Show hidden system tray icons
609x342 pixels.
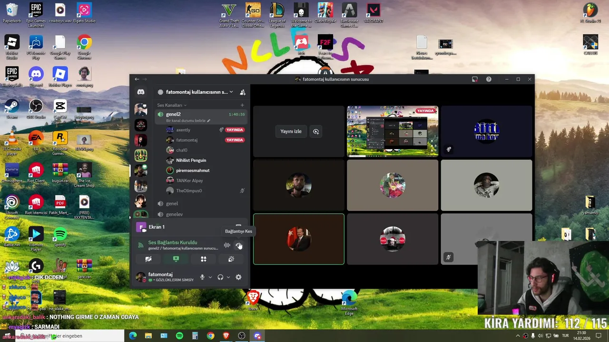pyautogui.click(x=518, y=336)
